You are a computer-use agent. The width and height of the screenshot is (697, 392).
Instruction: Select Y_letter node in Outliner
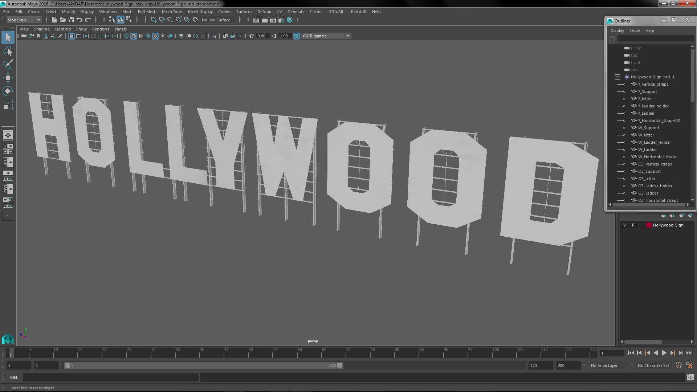point(645,99)
